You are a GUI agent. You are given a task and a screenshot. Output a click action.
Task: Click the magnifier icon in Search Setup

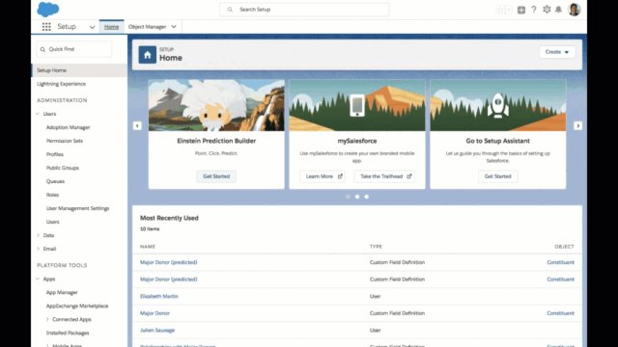click(230, 10)
